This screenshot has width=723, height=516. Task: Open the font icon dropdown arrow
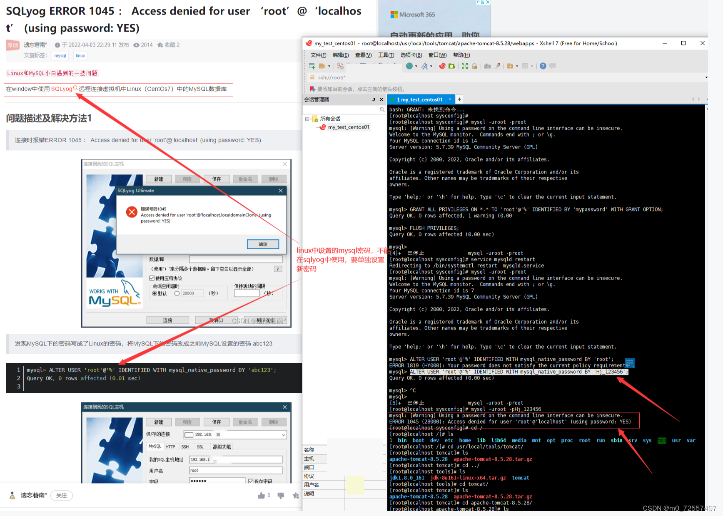point(431,66)
